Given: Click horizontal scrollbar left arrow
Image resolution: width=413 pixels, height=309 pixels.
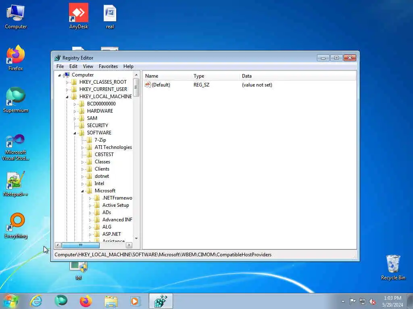Looking at the screenshot, I should pyautogui.click(x=58, y=245).
